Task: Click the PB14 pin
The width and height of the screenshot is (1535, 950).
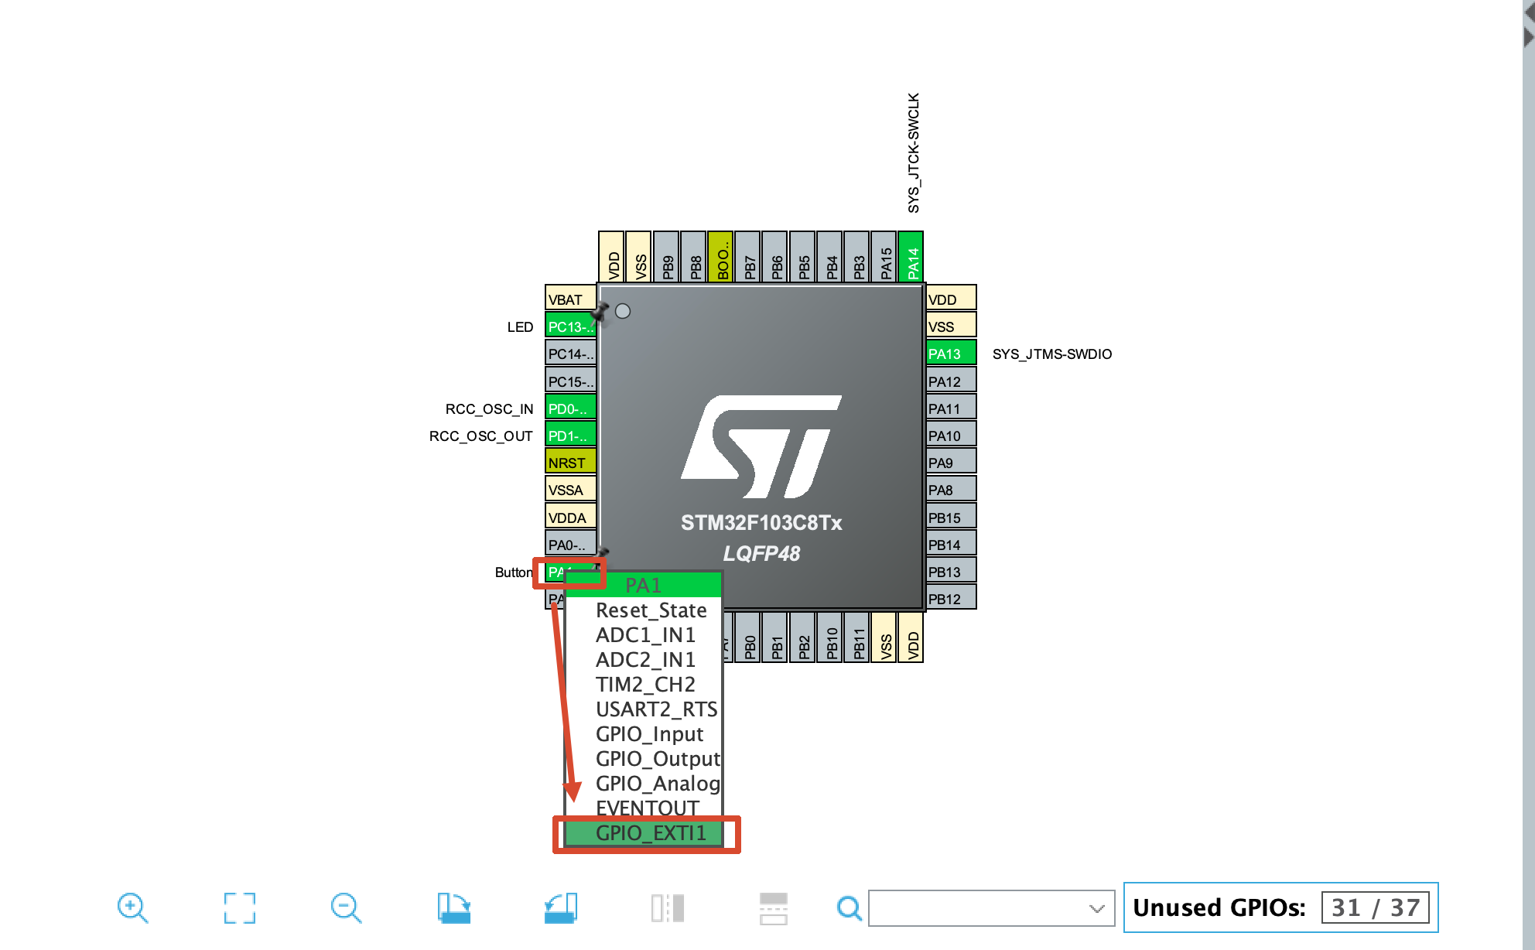Action: [x=952, y=545]
